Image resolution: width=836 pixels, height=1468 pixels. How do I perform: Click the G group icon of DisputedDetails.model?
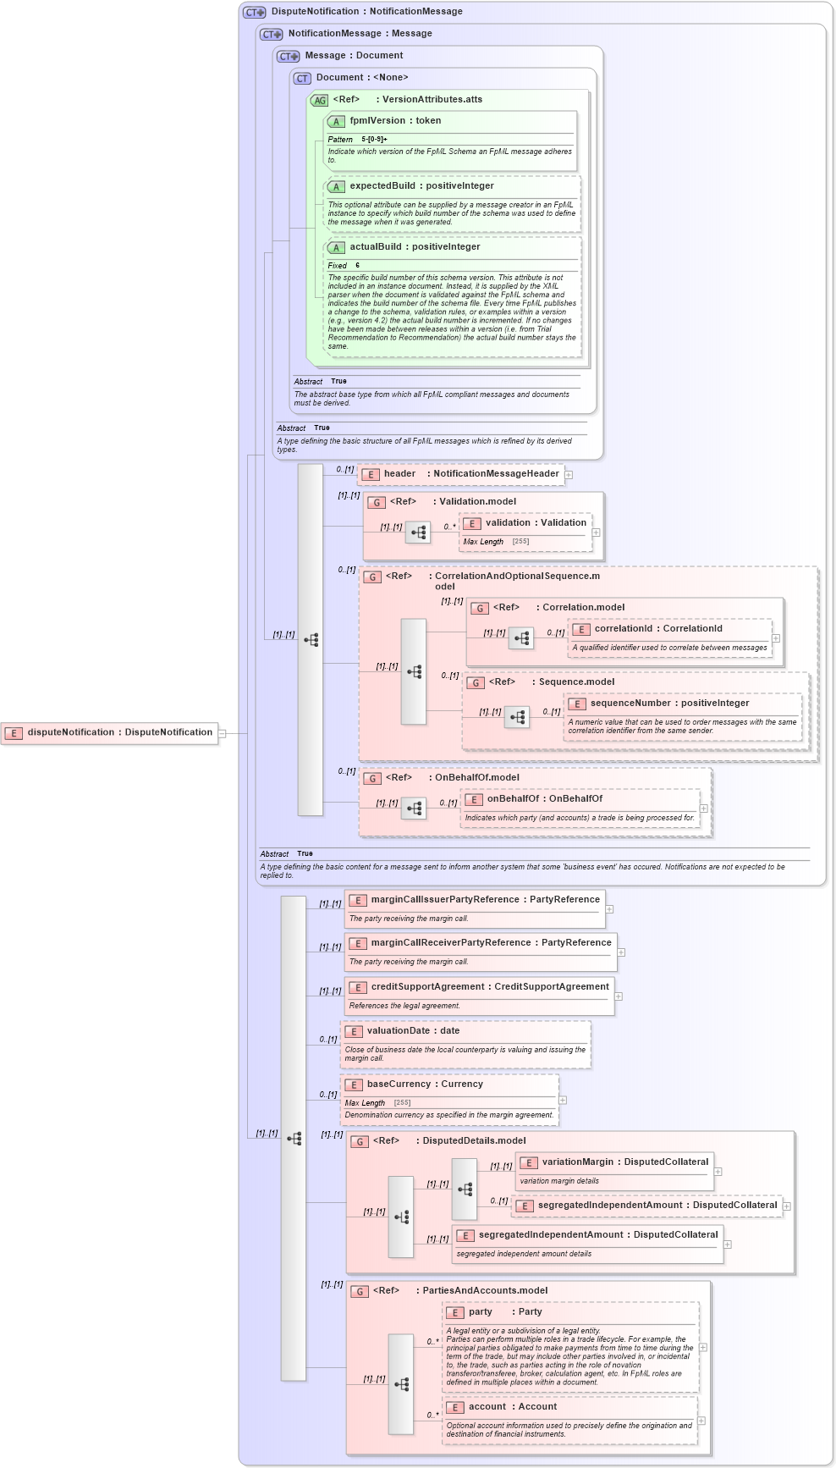[360, 1141]
